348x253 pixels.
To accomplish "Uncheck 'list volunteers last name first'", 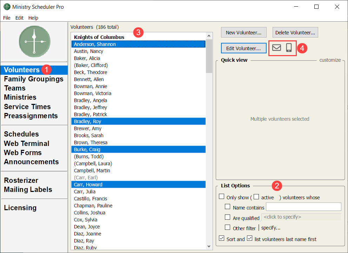I will (x=249, y=238).
